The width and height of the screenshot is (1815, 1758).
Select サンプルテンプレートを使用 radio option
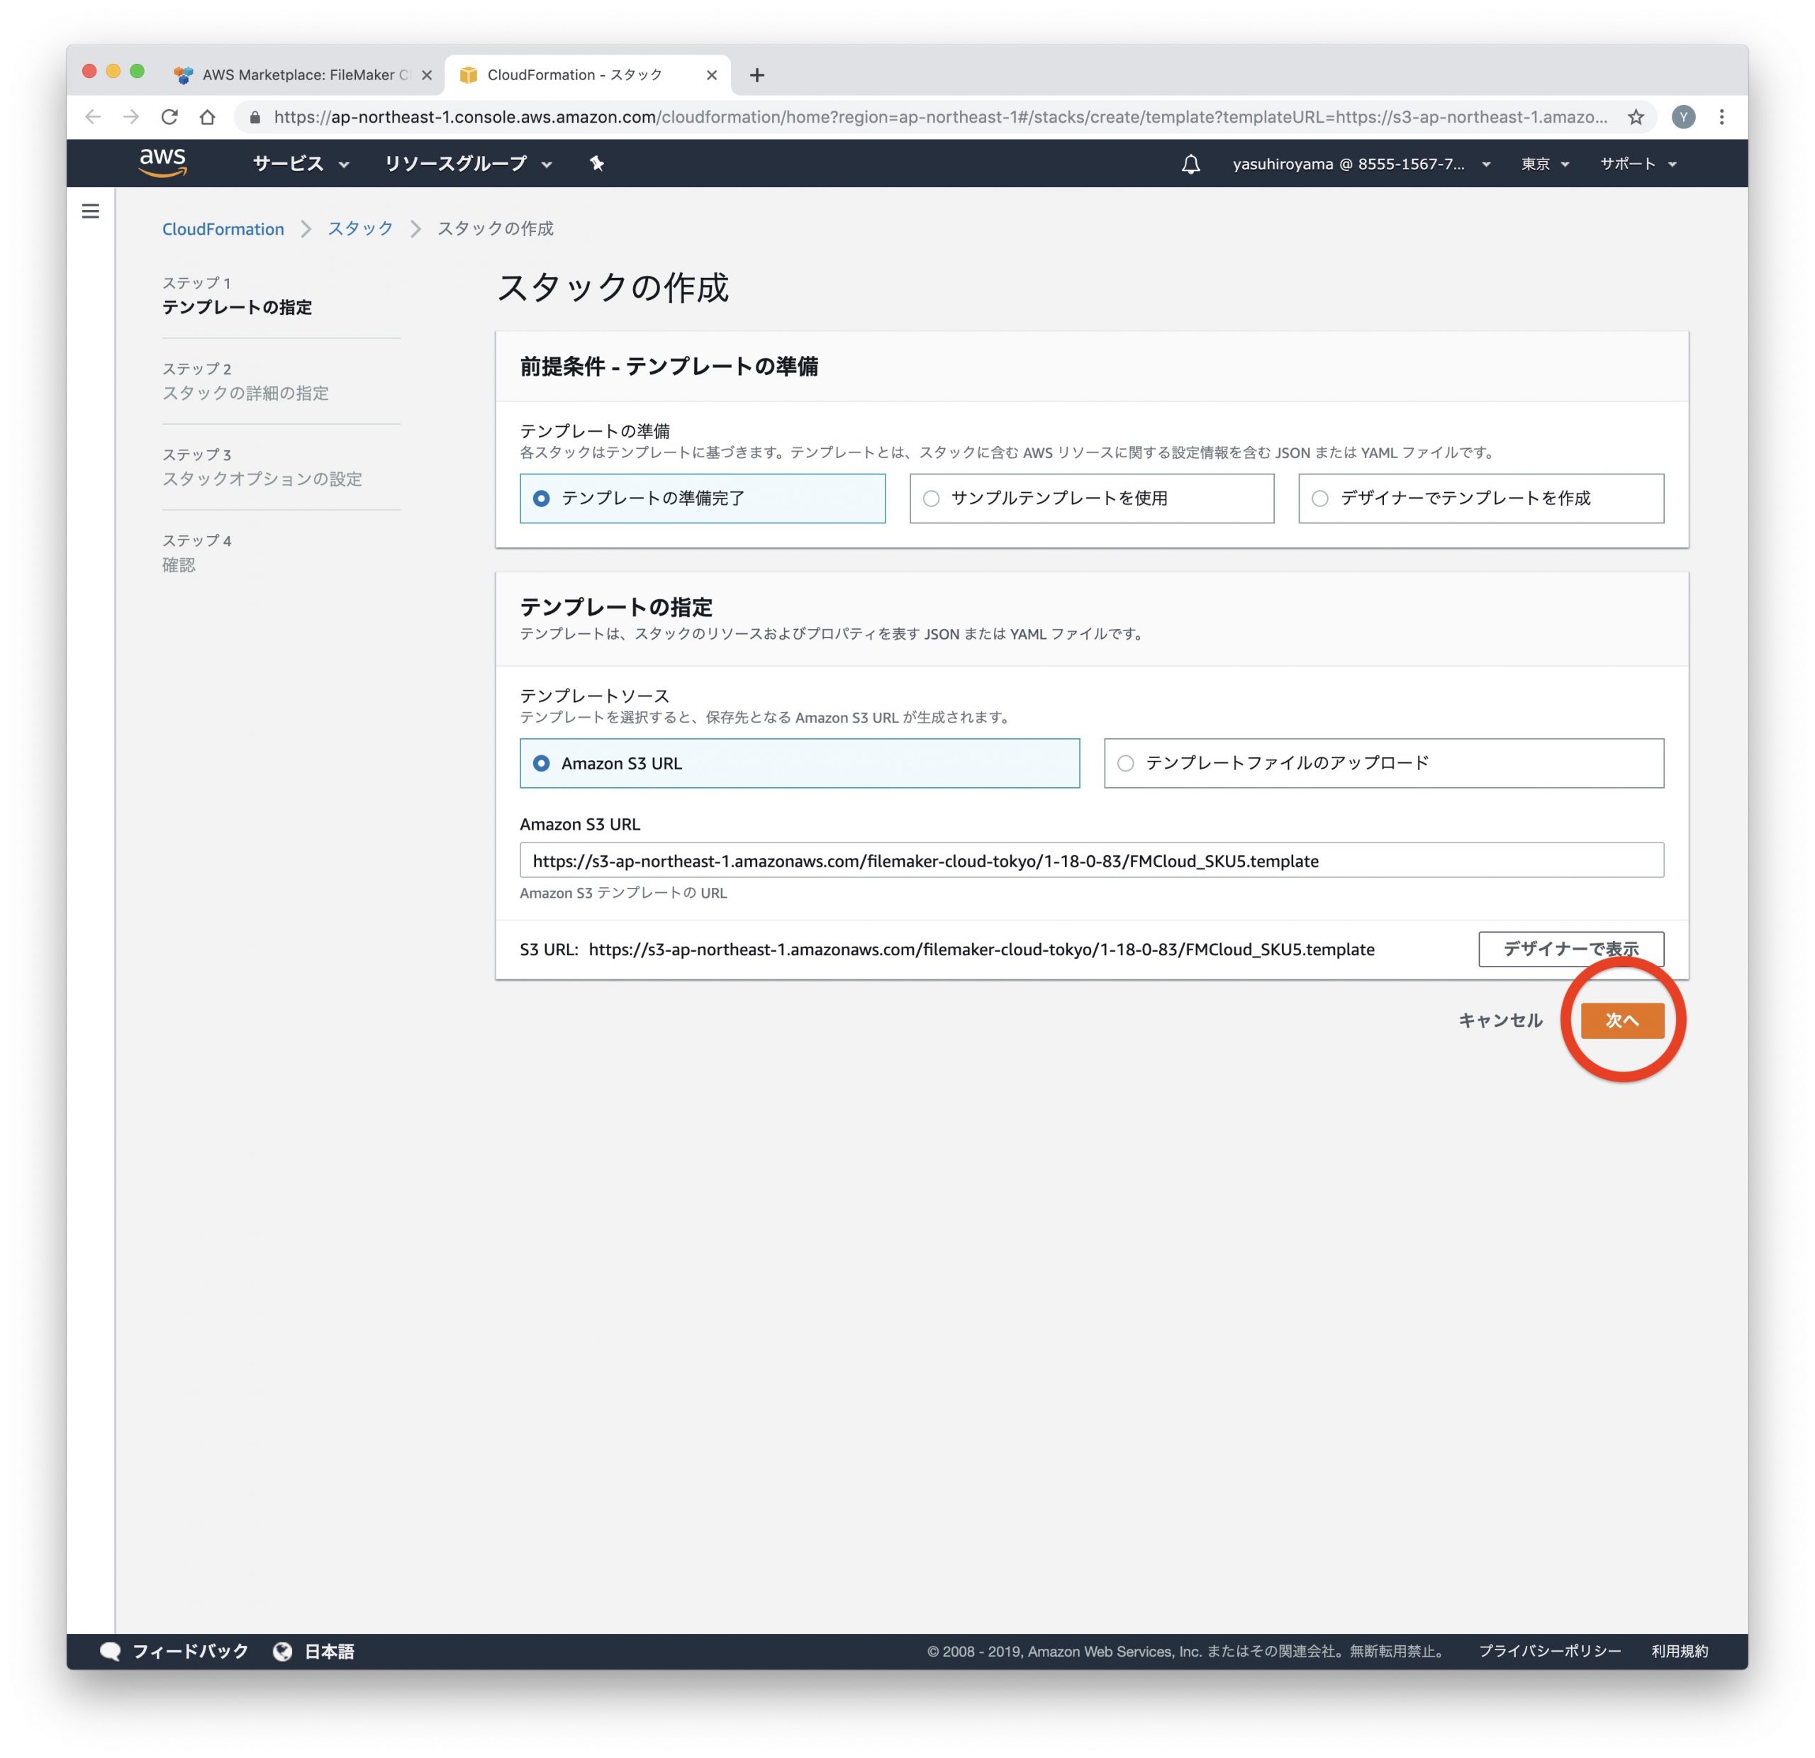pyautogui.click(x=932, y=499)
